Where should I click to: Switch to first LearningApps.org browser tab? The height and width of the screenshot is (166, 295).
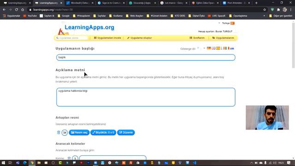pos(18,3)
